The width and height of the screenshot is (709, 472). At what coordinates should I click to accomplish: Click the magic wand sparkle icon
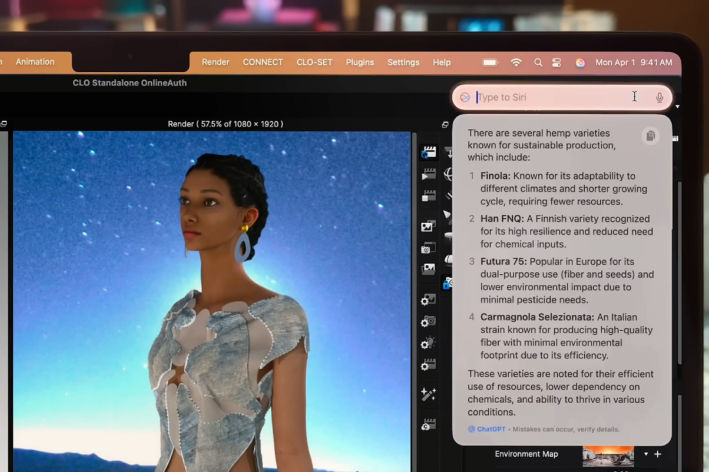[x=428, y=394]
